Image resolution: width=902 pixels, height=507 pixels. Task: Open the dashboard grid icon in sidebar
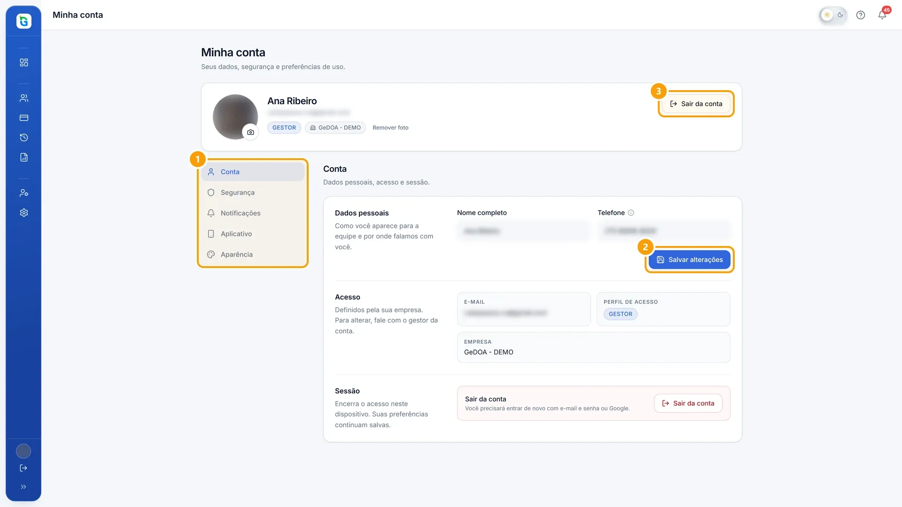[x=24, y=62]
